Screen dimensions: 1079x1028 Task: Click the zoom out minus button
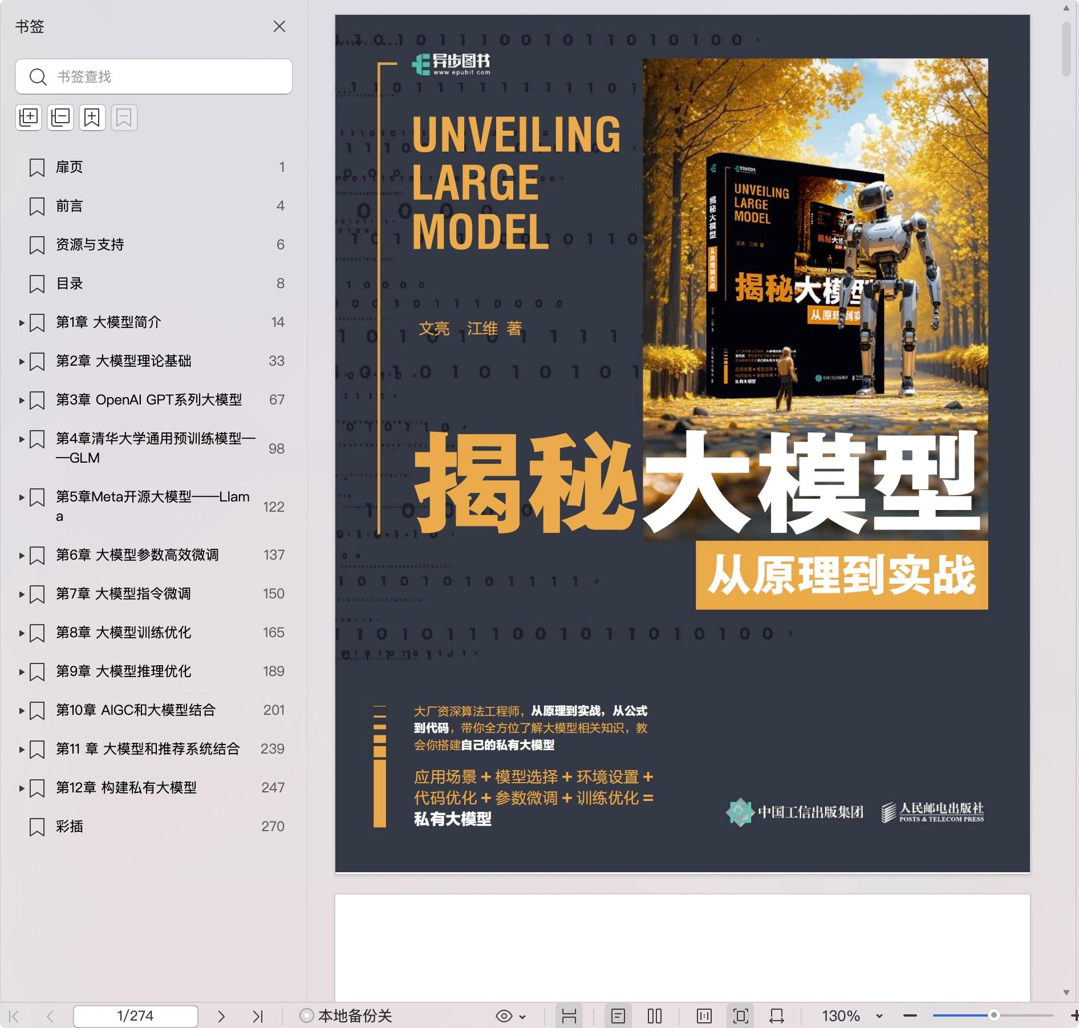[910, 1016]
